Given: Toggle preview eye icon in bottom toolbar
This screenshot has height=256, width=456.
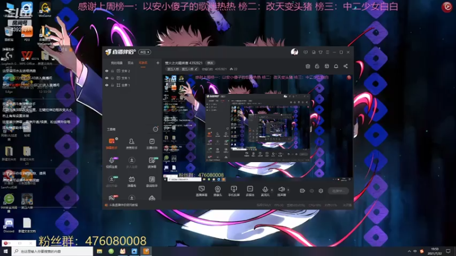Looking at the screenshot, I should [x=311, y=191].
